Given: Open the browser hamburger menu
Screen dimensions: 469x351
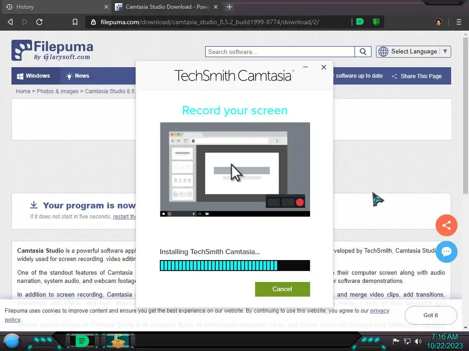Looking at the screenshot, I should tap(459, 22).
